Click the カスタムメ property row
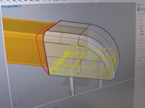 142,43
